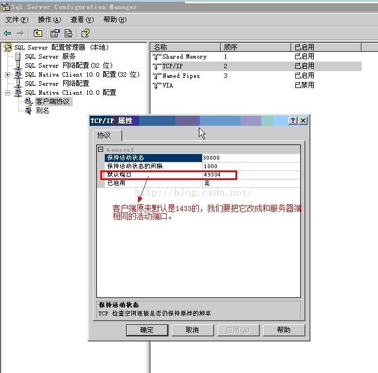Edit the 保持活动状态的间隔 value 1000

251,166
